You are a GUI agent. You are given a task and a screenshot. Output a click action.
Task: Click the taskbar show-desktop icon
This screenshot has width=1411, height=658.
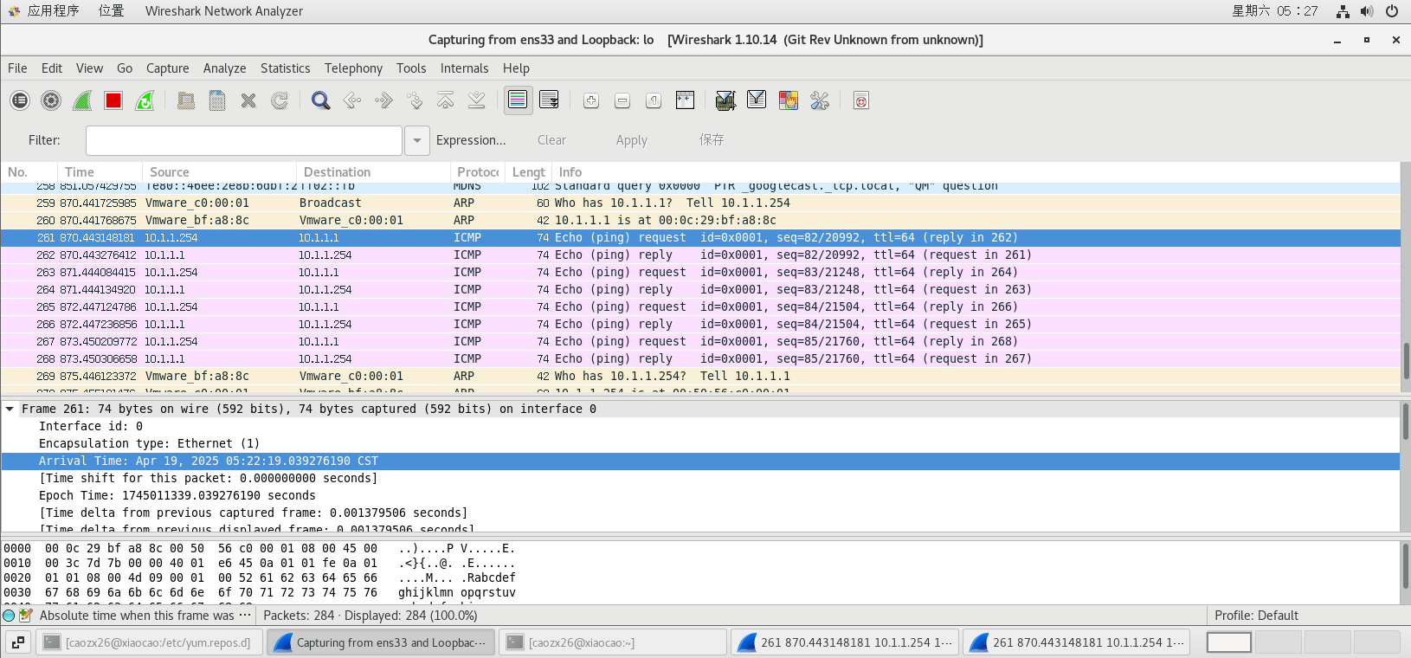coord(18,642)
